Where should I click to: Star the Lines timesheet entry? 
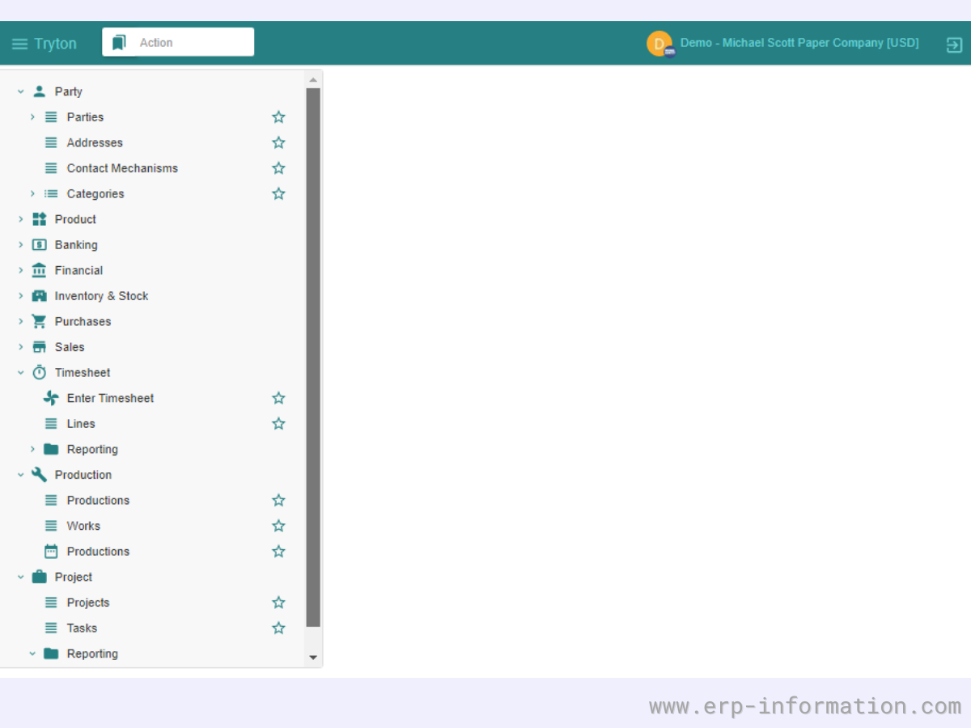tap(278, 423)
